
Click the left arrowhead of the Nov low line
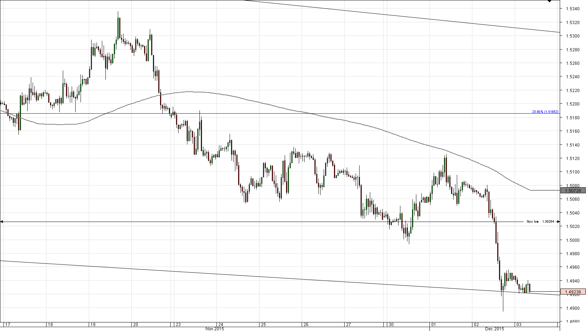[1, 222]
